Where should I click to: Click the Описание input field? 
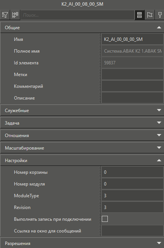(x=132, y=98)
